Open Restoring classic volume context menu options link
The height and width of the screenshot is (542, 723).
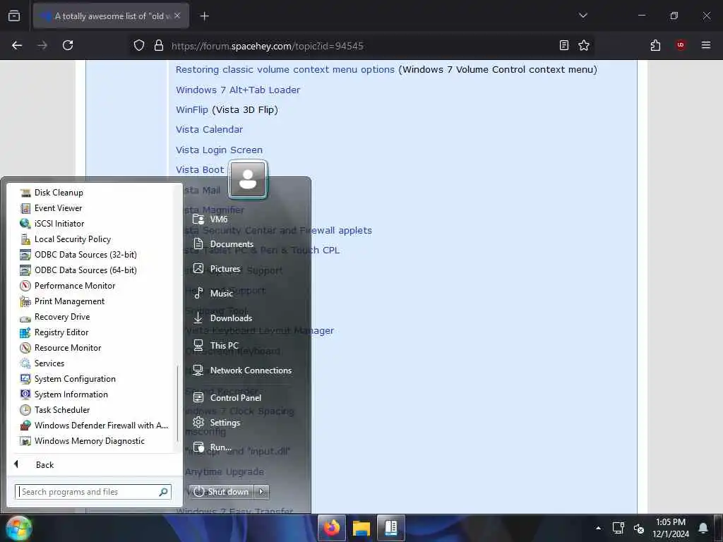285,70
